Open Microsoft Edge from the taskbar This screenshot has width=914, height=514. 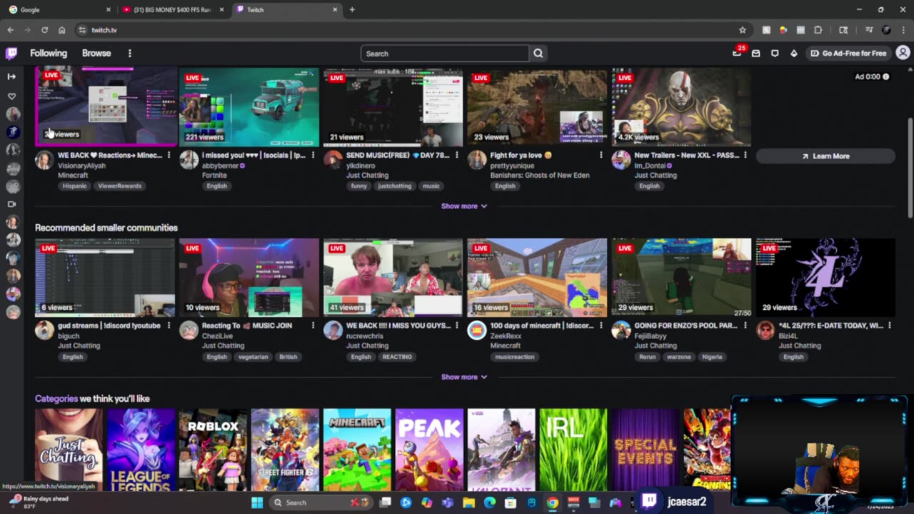tap(489, 503)
